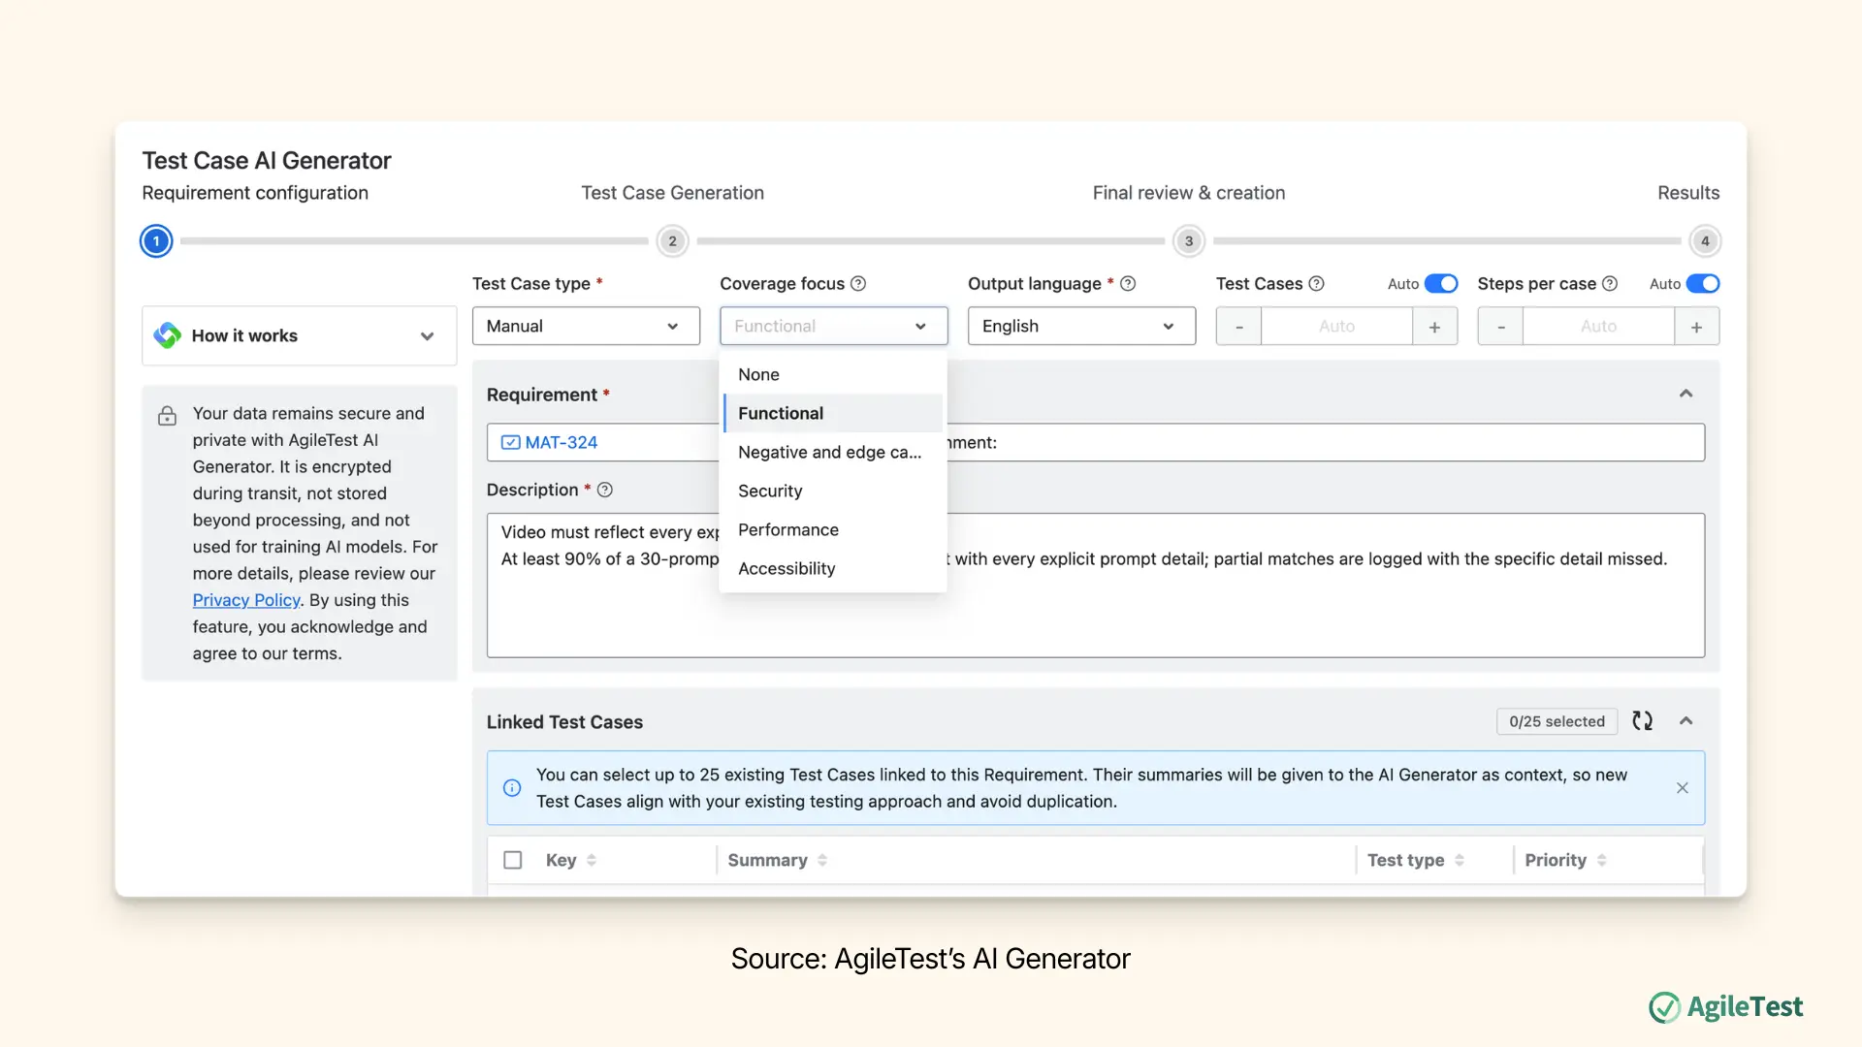Open the Privacy Policy link
Viewport: 1862px width, 1047px height.
(246, 600)
